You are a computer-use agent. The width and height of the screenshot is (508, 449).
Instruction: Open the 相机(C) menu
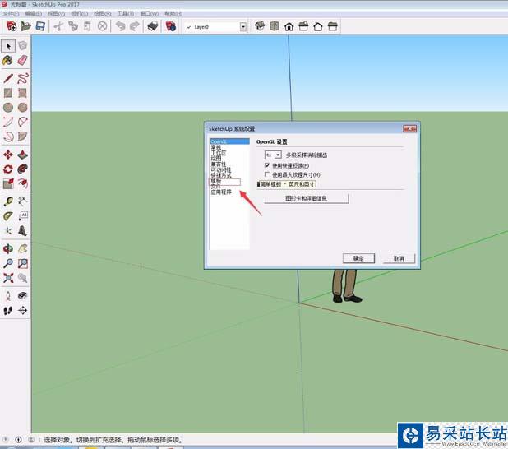(80, 14)
